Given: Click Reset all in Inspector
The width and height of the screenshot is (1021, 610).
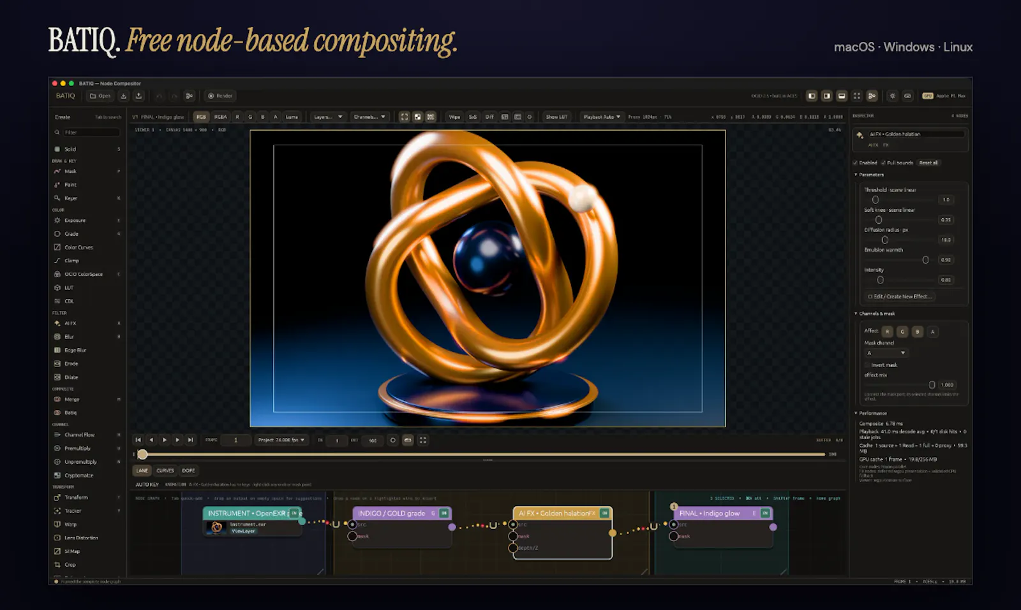Looking at the screenshot, I should (928, 163).
